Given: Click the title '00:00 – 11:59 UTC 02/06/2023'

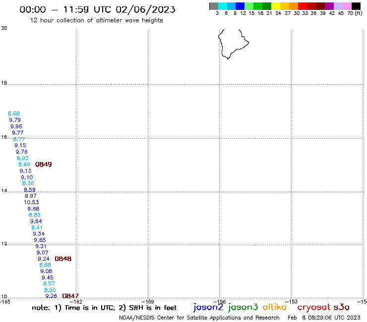Looking at the screenshot, I should 97,9.
